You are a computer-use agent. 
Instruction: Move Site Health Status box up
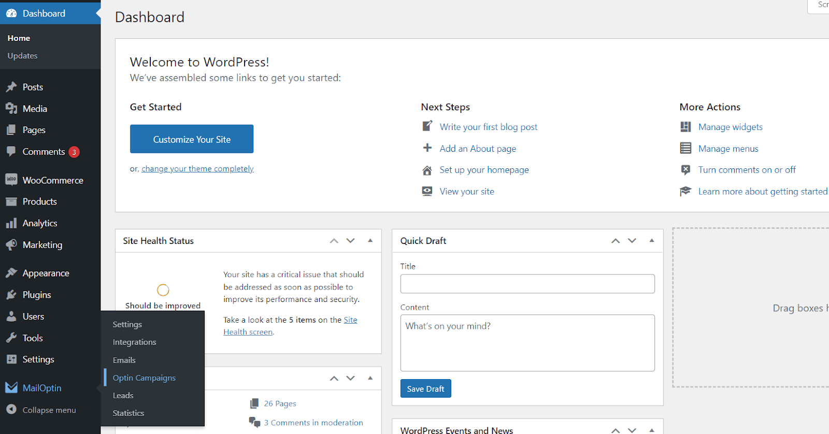(334, 241)
